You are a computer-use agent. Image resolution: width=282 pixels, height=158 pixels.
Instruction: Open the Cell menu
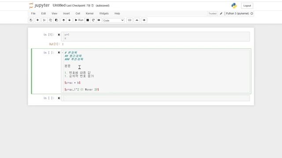click(78, 14)
